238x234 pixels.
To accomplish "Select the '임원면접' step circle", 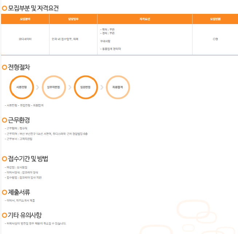I will pyautogui.click(x=86, y=87).
